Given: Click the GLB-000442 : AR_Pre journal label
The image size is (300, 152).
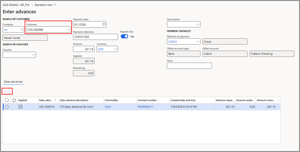Looking at the screenshot, I should (x=16, y=5).
